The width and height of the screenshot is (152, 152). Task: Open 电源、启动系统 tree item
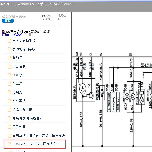click(24, 41)
